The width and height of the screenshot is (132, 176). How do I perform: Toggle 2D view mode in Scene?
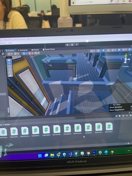[x=98, y=51]
